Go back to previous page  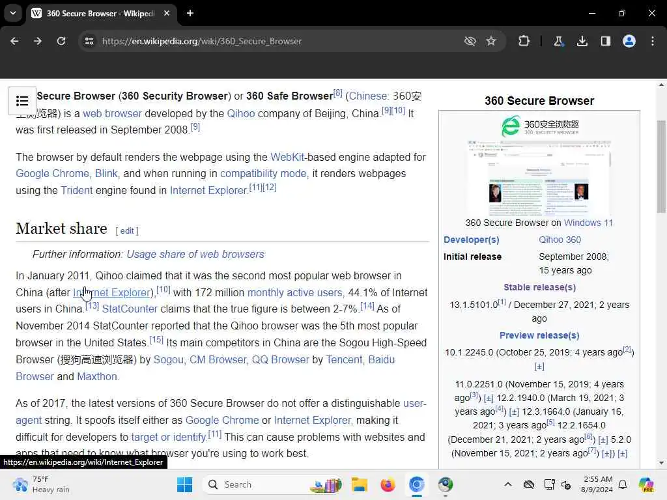[14, 41]
